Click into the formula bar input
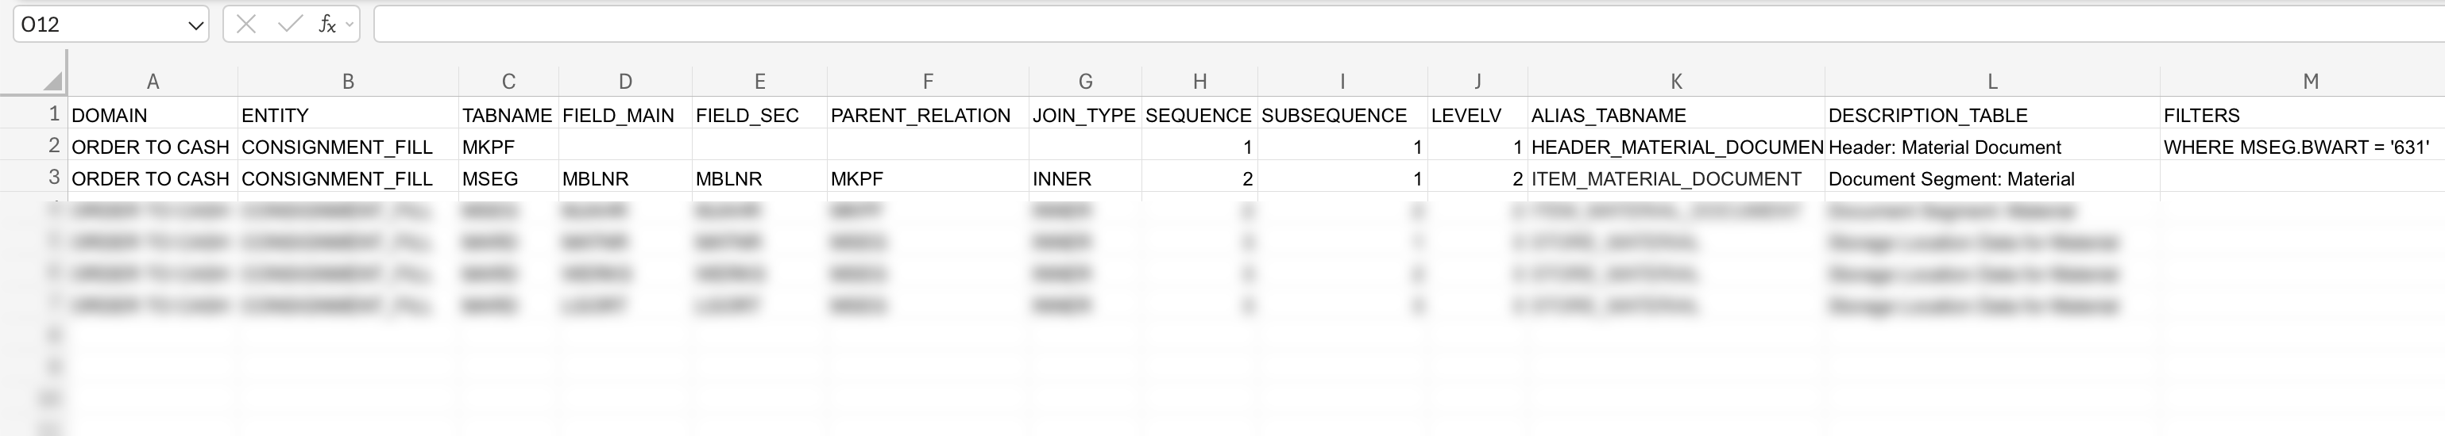This screenshot has height=436, width=2445. coord(1329,25)
